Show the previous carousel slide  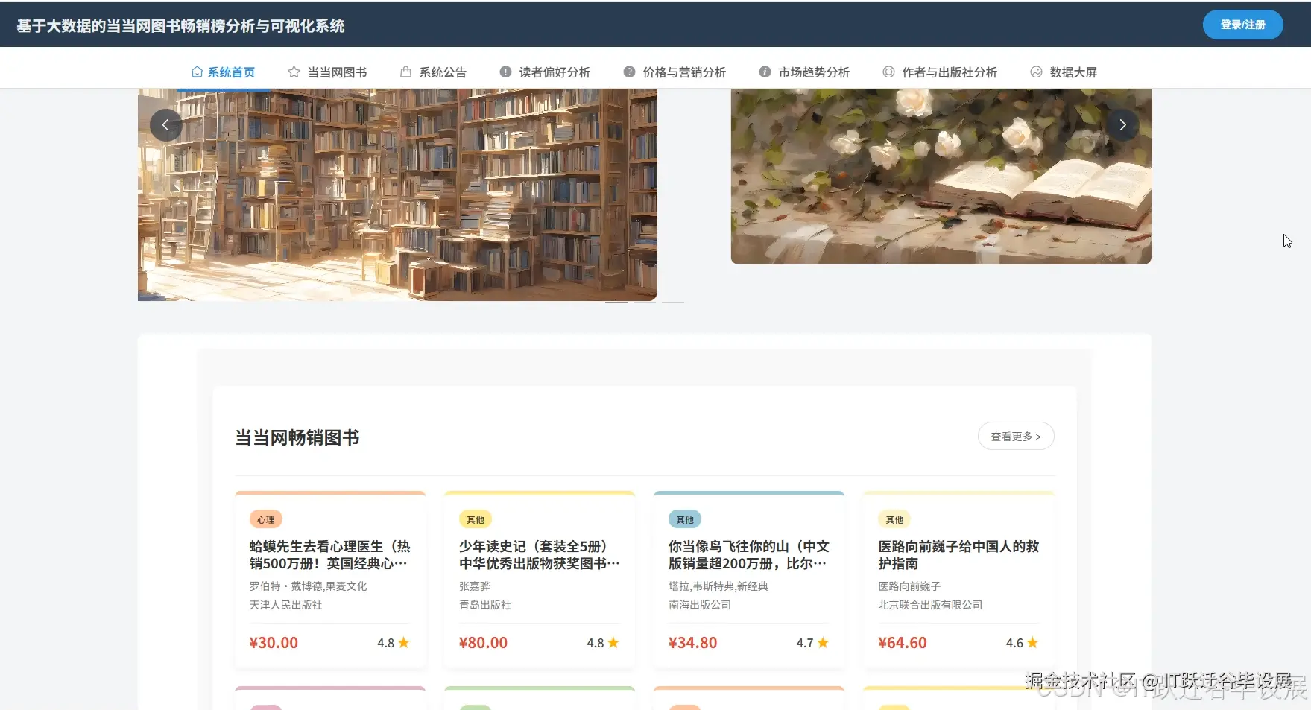point(165,125)
